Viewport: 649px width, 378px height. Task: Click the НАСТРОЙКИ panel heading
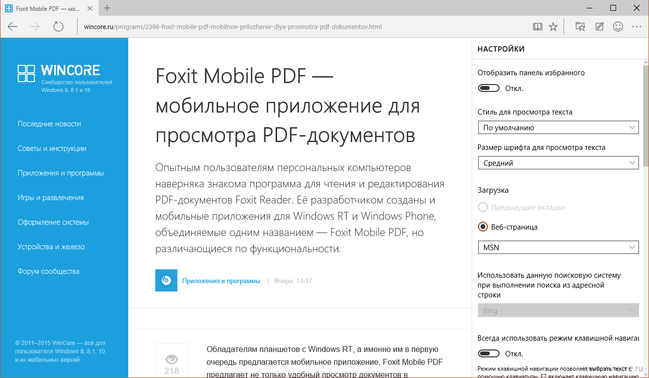(501, 49)
